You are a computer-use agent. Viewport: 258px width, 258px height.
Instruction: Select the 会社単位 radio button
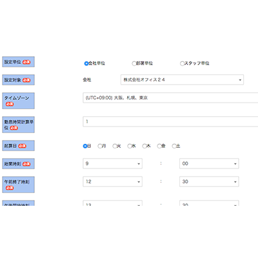(x=86, y=63)
